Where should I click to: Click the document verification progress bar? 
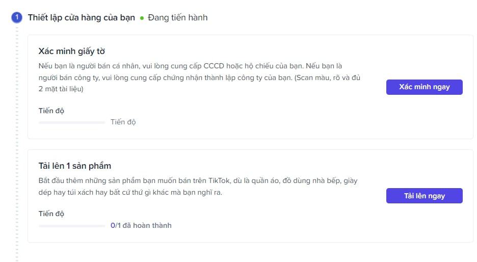pos(72,122)
